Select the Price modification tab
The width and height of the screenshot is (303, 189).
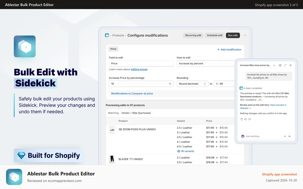point(113,49)
